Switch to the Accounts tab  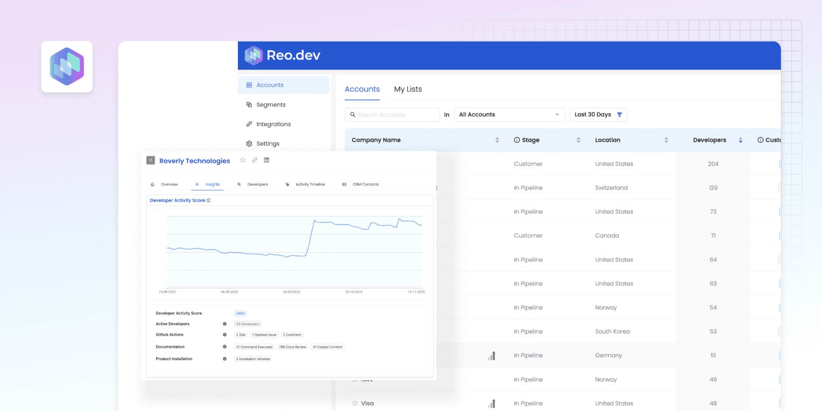click(x=362, y=89)
